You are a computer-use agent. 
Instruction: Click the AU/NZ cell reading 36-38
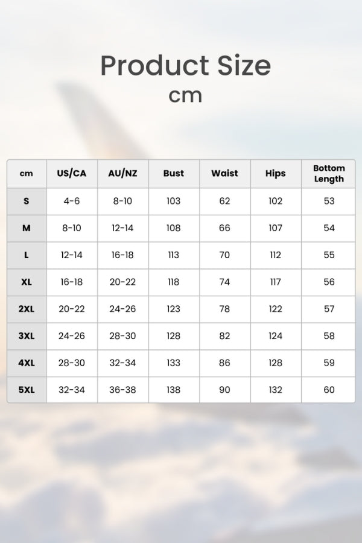tap(122, 390)
